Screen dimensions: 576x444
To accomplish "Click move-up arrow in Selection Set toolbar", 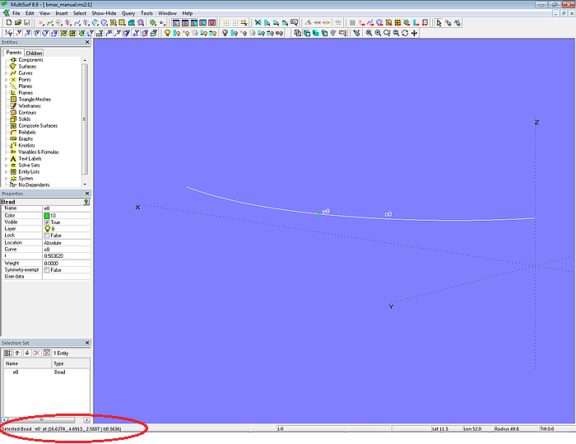I will (x=17, y=353).
